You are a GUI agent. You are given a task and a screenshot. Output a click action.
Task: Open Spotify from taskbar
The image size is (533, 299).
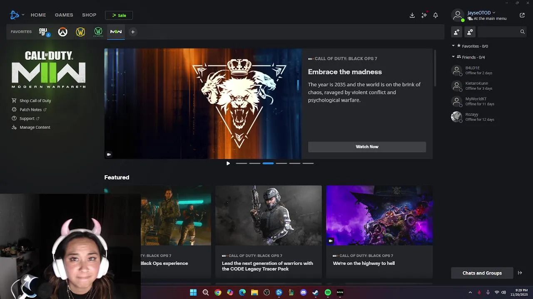click(328, 292)
